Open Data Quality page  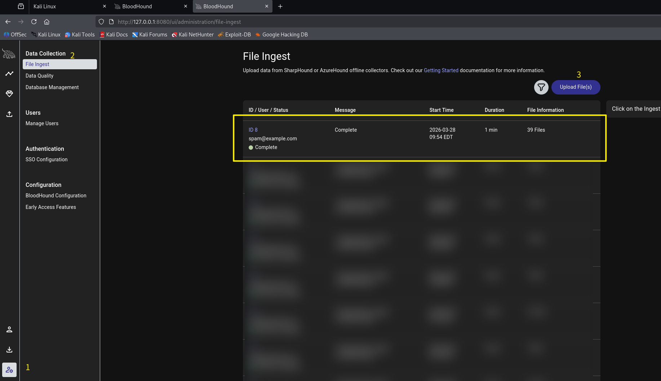click(x=39, y=76)
